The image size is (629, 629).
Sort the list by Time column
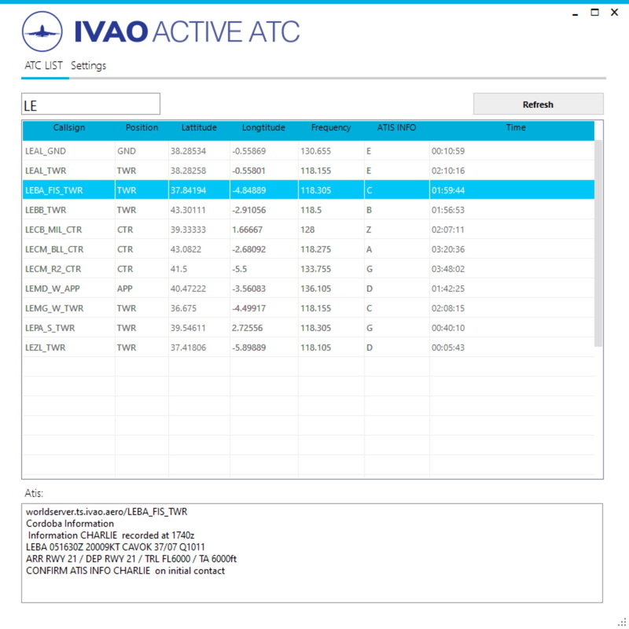click(x=516, y=128)
